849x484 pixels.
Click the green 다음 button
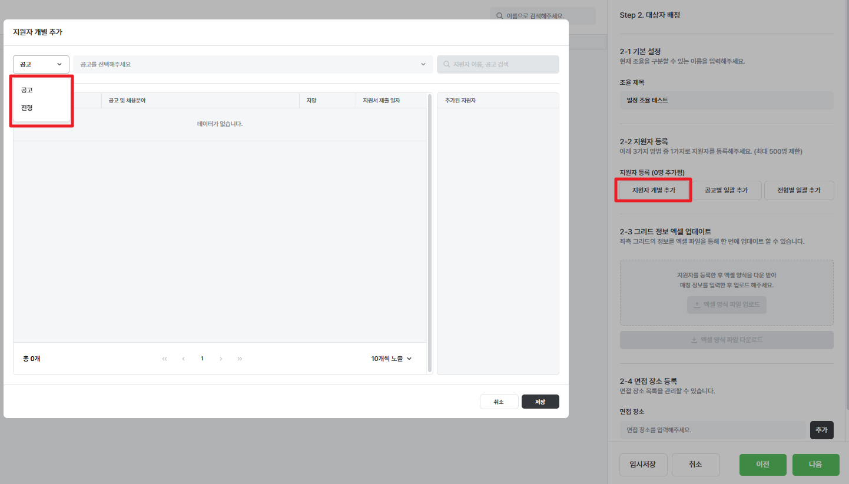pyautogui.click(x=815, y=464)
